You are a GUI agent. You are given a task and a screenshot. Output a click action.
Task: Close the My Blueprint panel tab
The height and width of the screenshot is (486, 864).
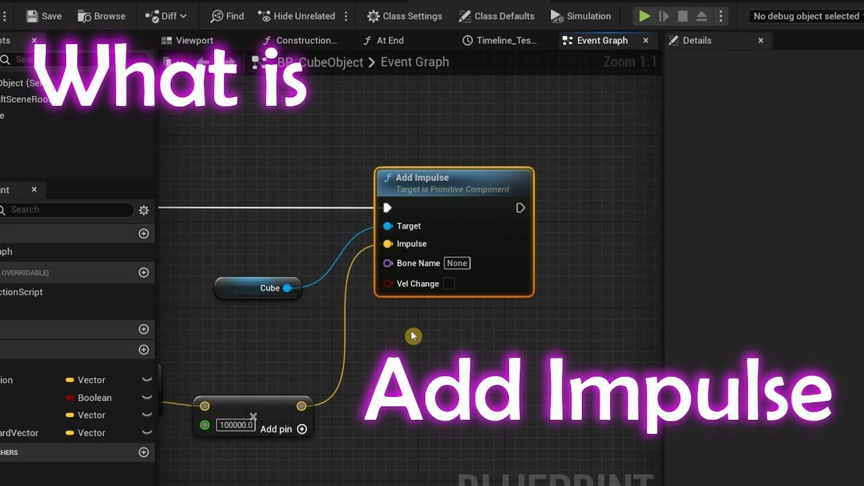coord(34,190)
